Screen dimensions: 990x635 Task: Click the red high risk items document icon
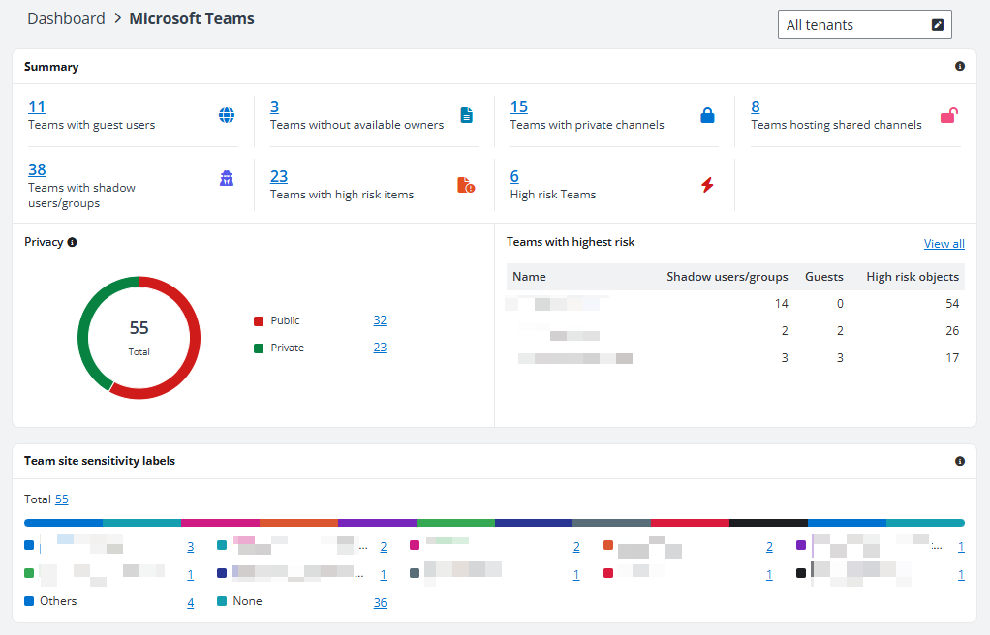click(x=468, y=184)
